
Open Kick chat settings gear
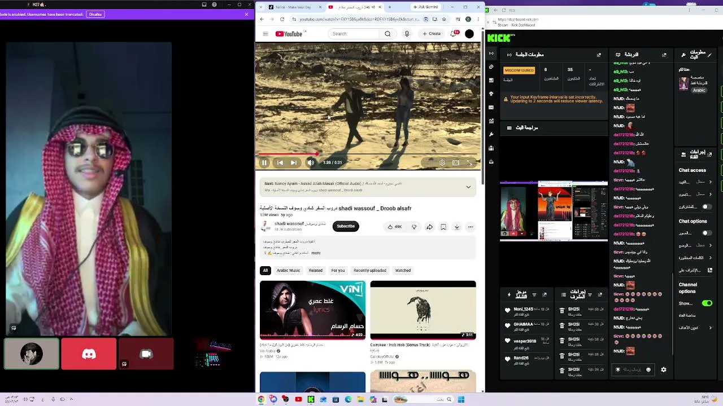click(x=664, y=370)
